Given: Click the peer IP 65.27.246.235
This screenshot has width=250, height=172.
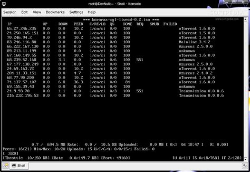Looking at the screenshot, I should (x=22, y=28).
